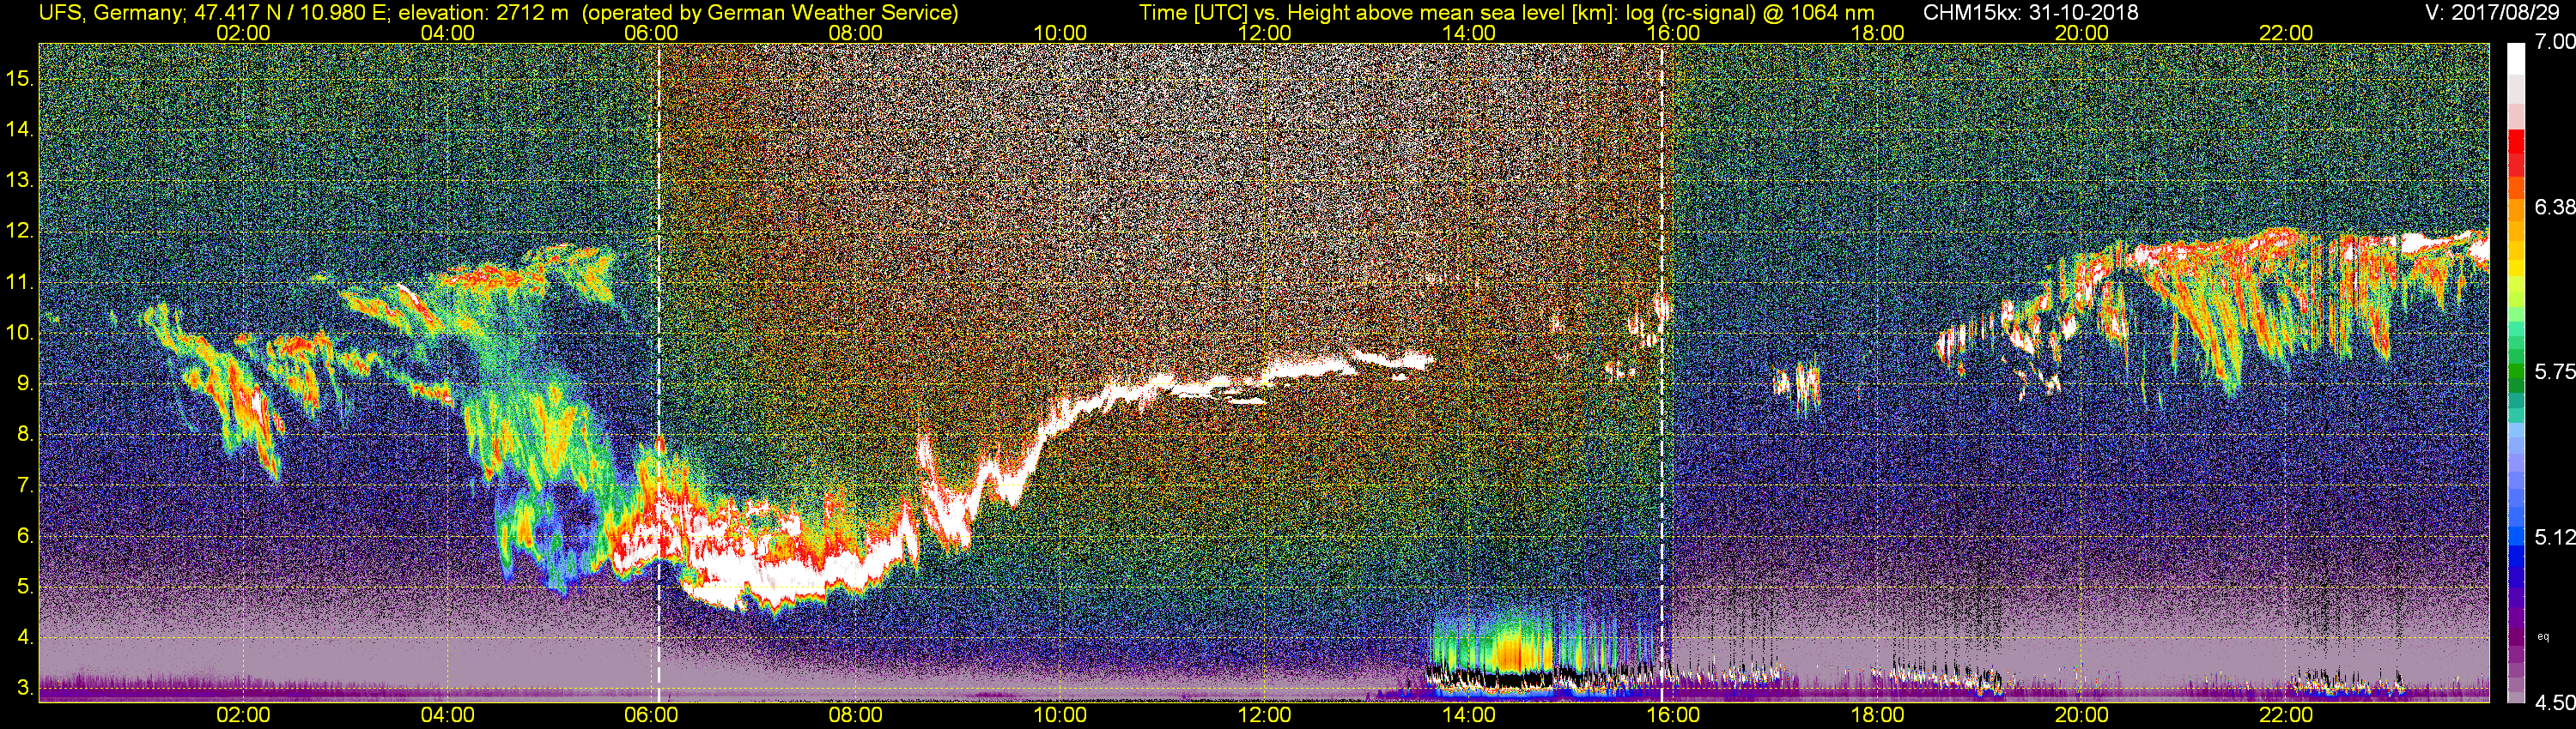Viewport: 2576px width, 729px height.
Task: Click '16:00' on the lower time axis
Action: coord(1673,715)
